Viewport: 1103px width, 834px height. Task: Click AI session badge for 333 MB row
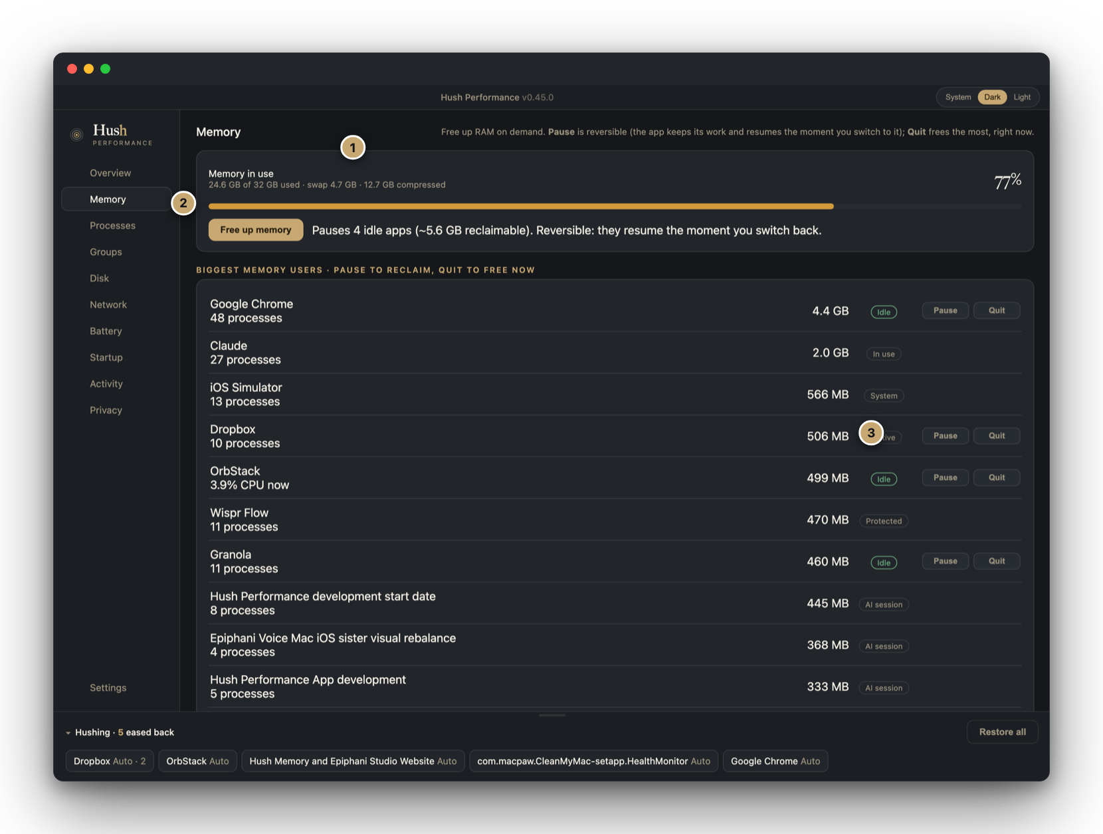click(x=884, y=688)
